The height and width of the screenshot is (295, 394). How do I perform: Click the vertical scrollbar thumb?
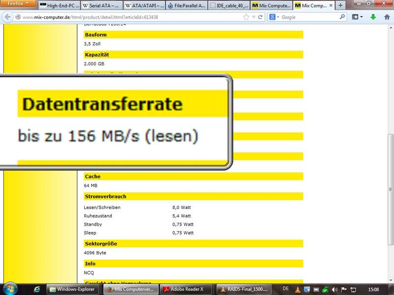pos(391,189)
